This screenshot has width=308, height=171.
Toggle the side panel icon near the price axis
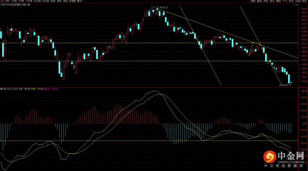point(297,5)
